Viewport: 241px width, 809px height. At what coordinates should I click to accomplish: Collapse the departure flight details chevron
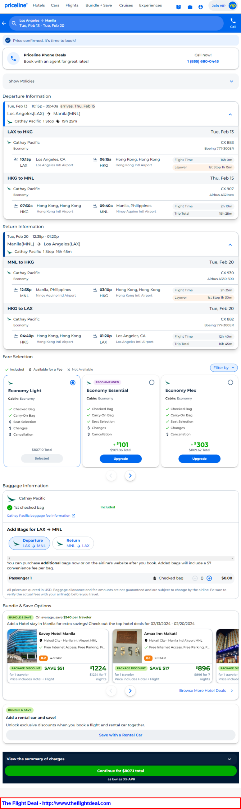click(x=230, y=114)
